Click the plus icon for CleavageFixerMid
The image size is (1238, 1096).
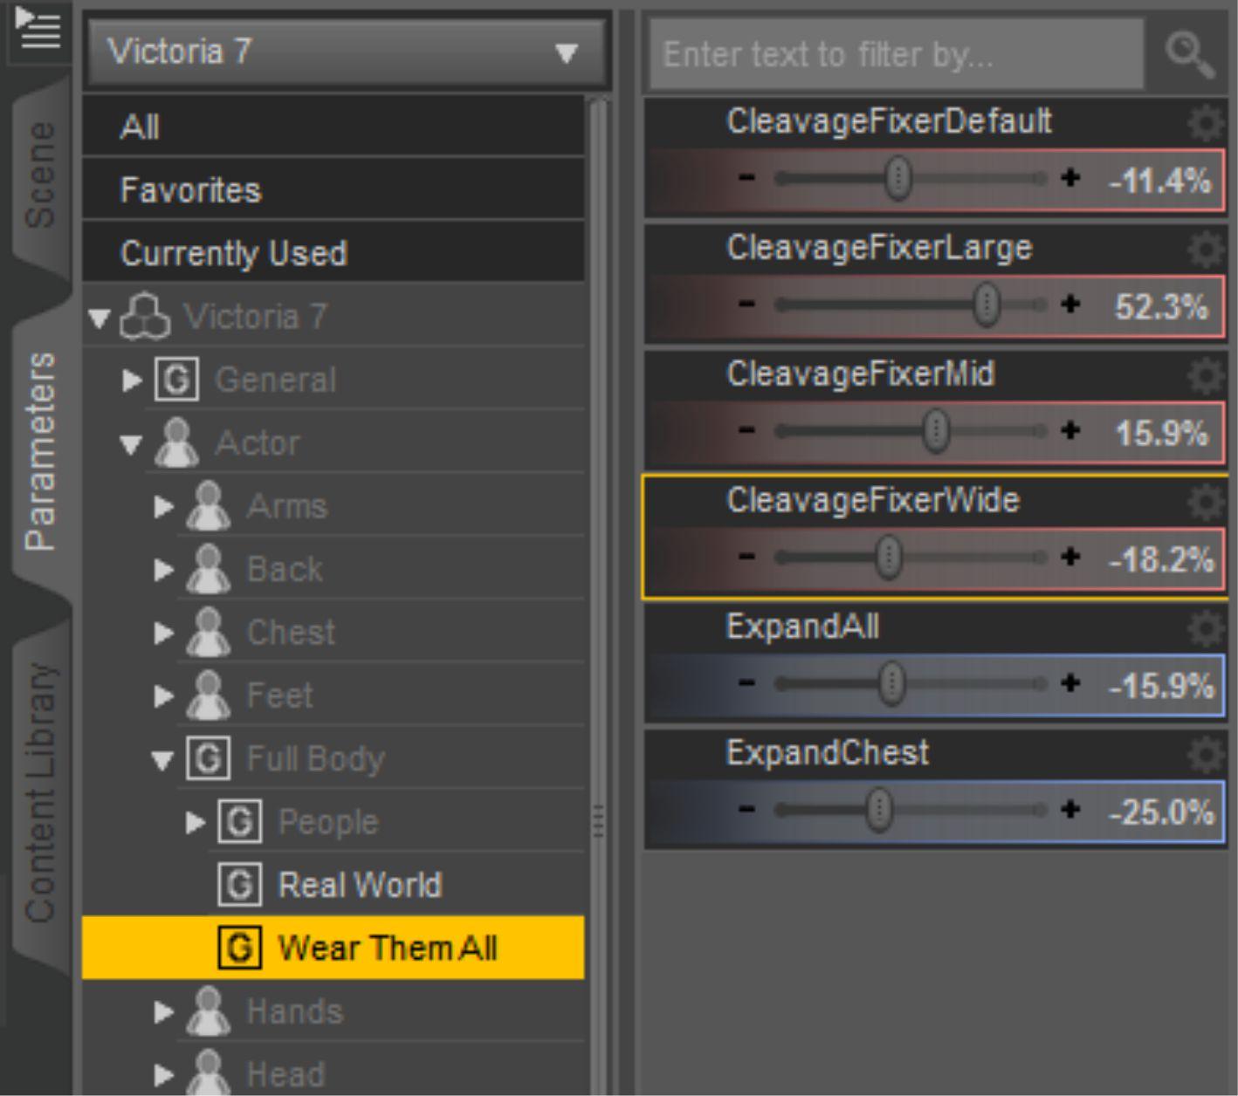tap(1070, 431)
